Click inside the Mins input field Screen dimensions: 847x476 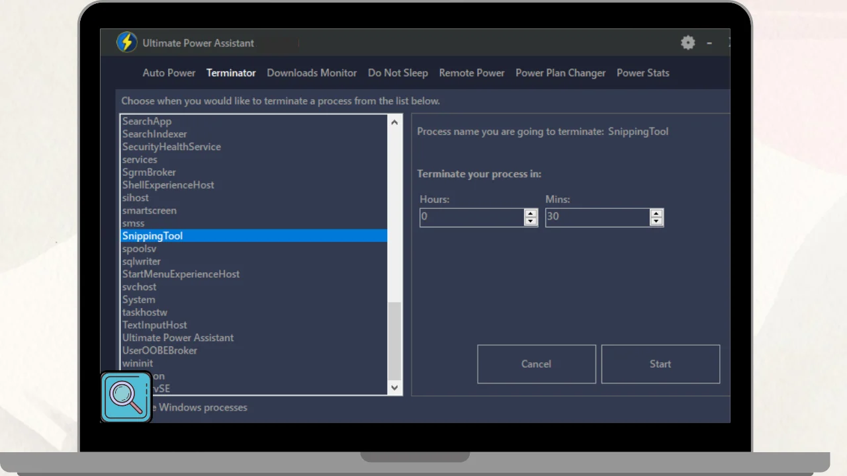[x=597, y=218]
